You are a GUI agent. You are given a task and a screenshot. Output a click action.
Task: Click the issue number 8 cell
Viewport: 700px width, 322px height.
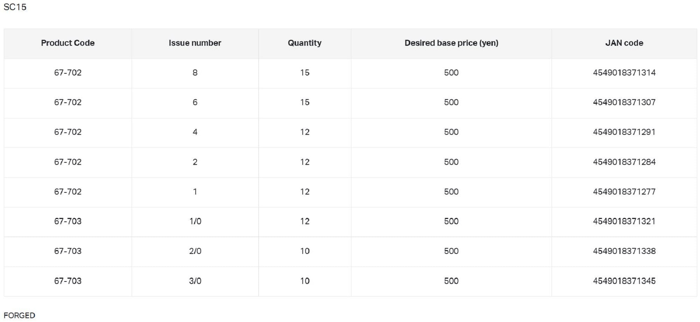click(195, 73)
